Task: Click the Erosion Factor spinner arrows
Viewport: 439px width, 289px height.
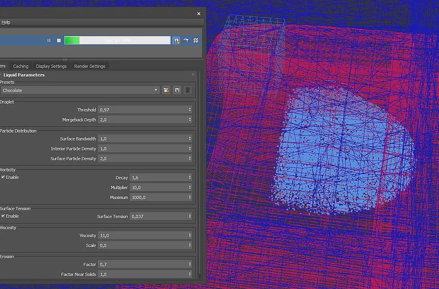Action: click(x=190, y=264)
